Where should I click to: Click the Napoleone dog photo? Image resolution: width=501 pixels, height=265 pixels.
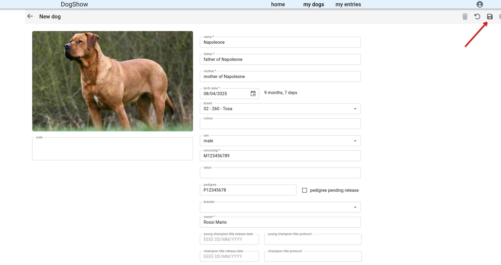point(112,81)
